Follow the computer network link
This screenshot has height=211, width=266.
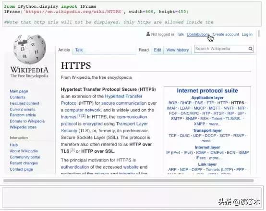(83, 110)
